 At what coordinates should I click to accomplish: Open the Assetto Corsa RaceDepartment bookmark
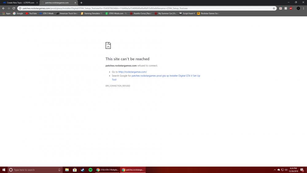tap(141, 14)
